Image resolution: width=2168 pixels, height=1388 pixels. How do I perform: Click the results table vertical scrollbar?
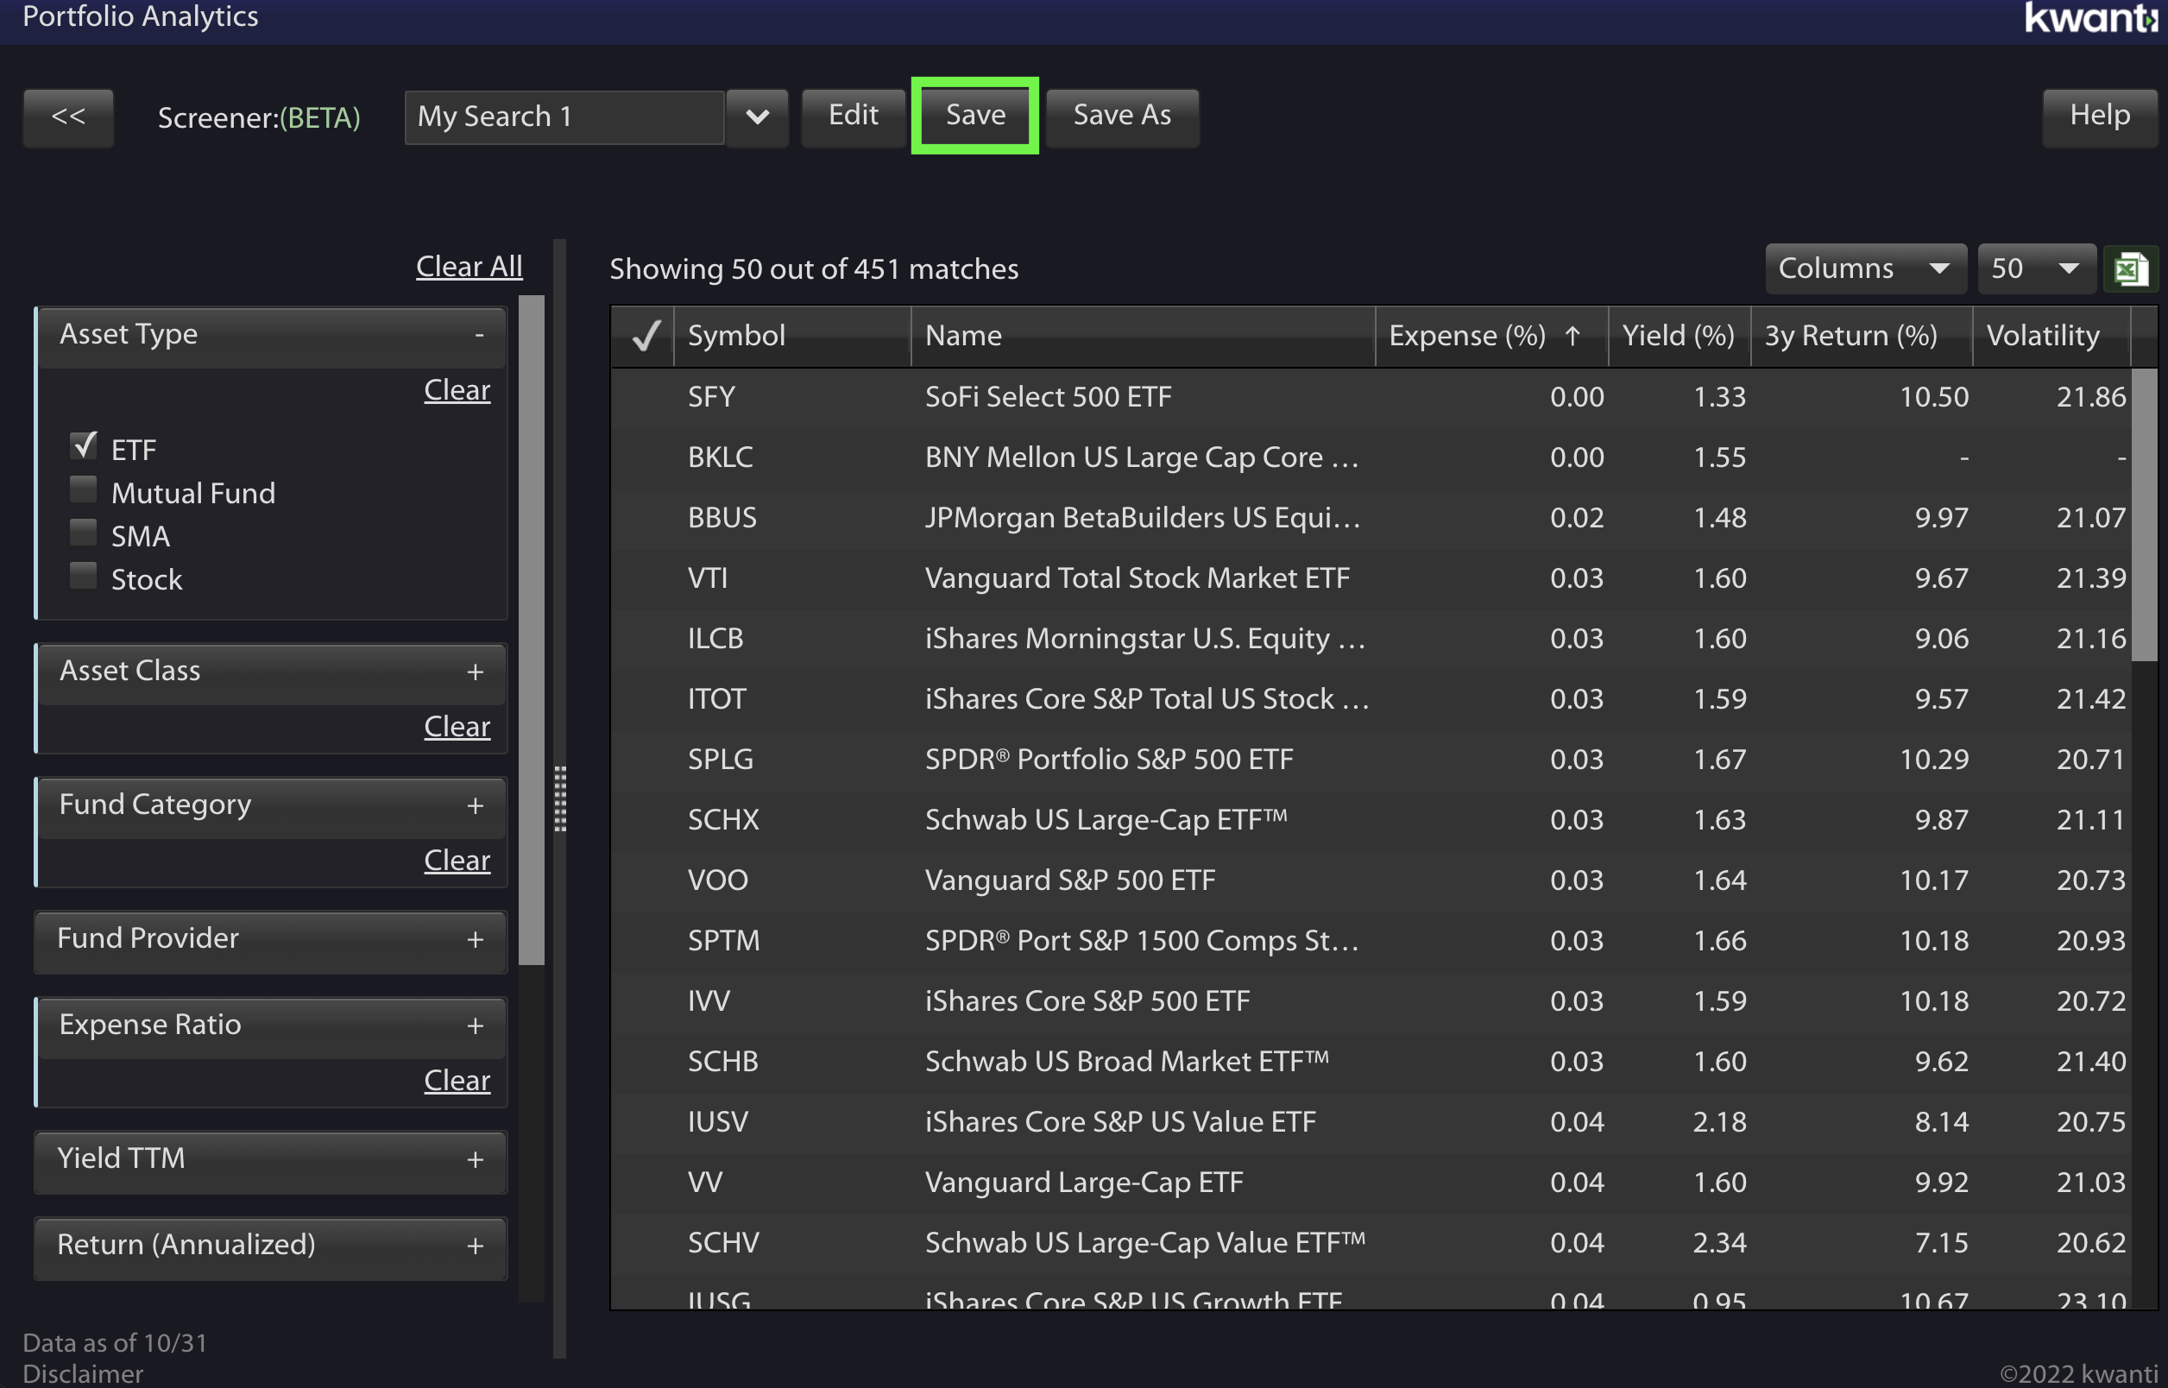coord(2144,514)
